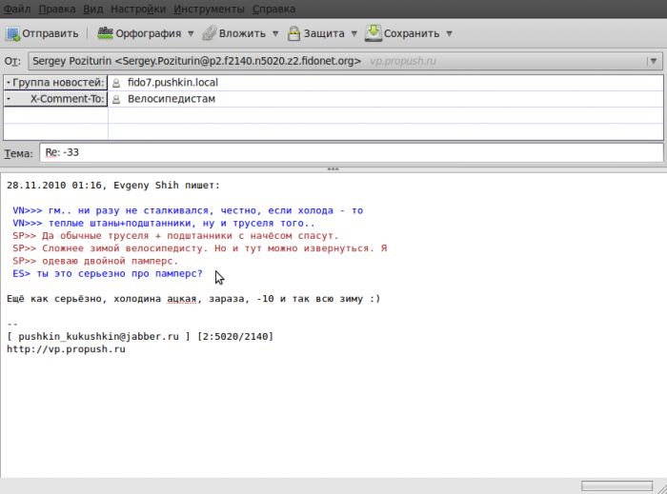Click the pushkin_kukushkin@jabber.ru signature text
This screenshot has height=494, width=667.
click(x=98, y=336)
